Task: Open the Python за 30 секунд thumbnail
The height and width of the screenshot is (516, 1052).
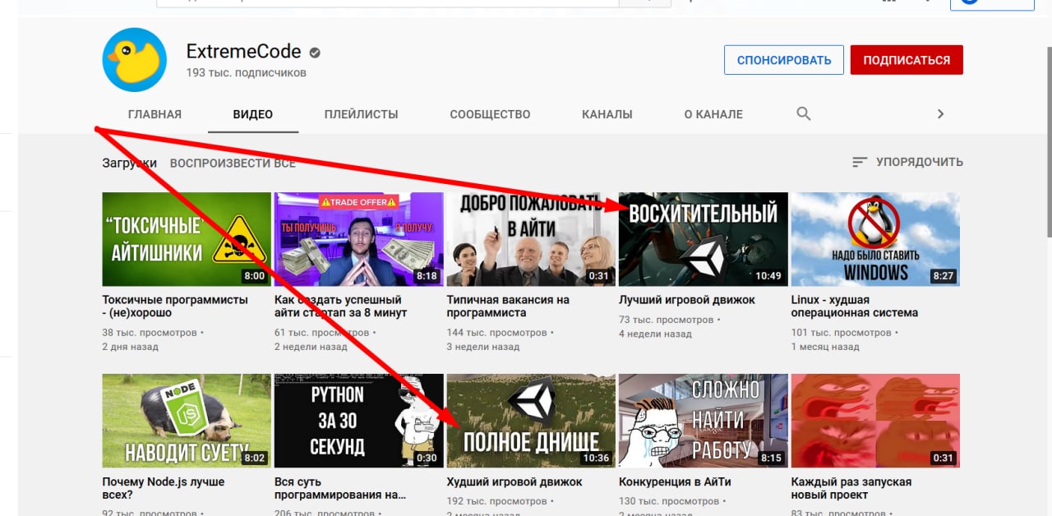Action: [359, 421]
